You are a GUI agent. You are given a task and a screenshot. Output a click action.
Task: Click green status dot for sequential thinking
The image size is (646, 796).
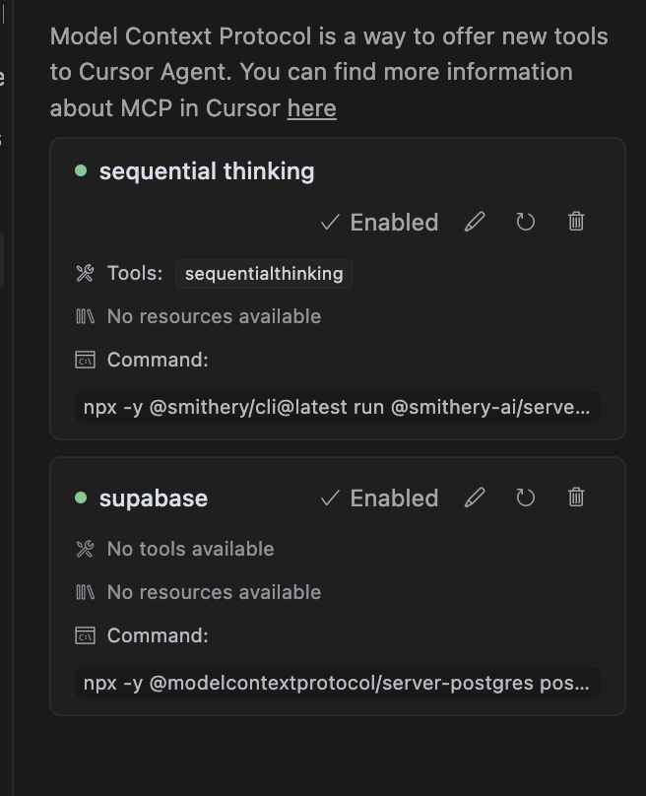click(x=81, y=170)
